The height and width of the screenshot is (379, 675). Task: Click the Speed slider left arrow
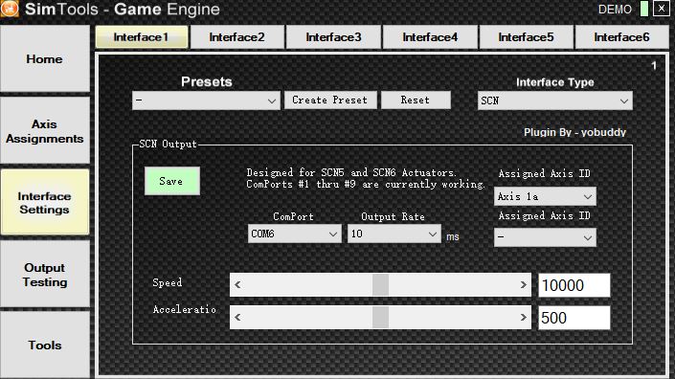click(x=237, y=285)
